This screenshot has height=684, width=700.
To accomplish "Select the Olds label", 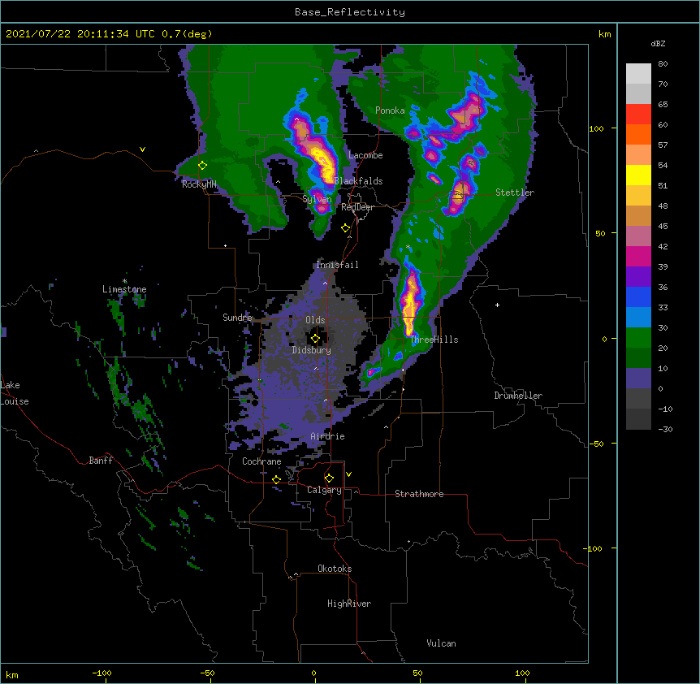I will coord(315,320).
